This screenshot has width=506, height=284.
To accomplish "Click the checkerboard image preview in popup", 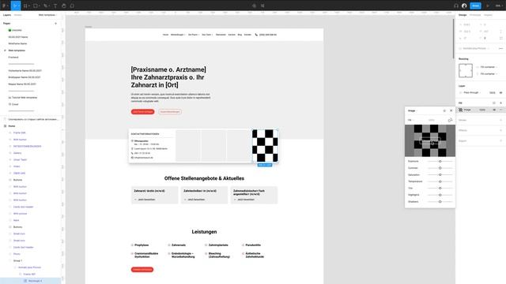I will (x=430, y=140).
